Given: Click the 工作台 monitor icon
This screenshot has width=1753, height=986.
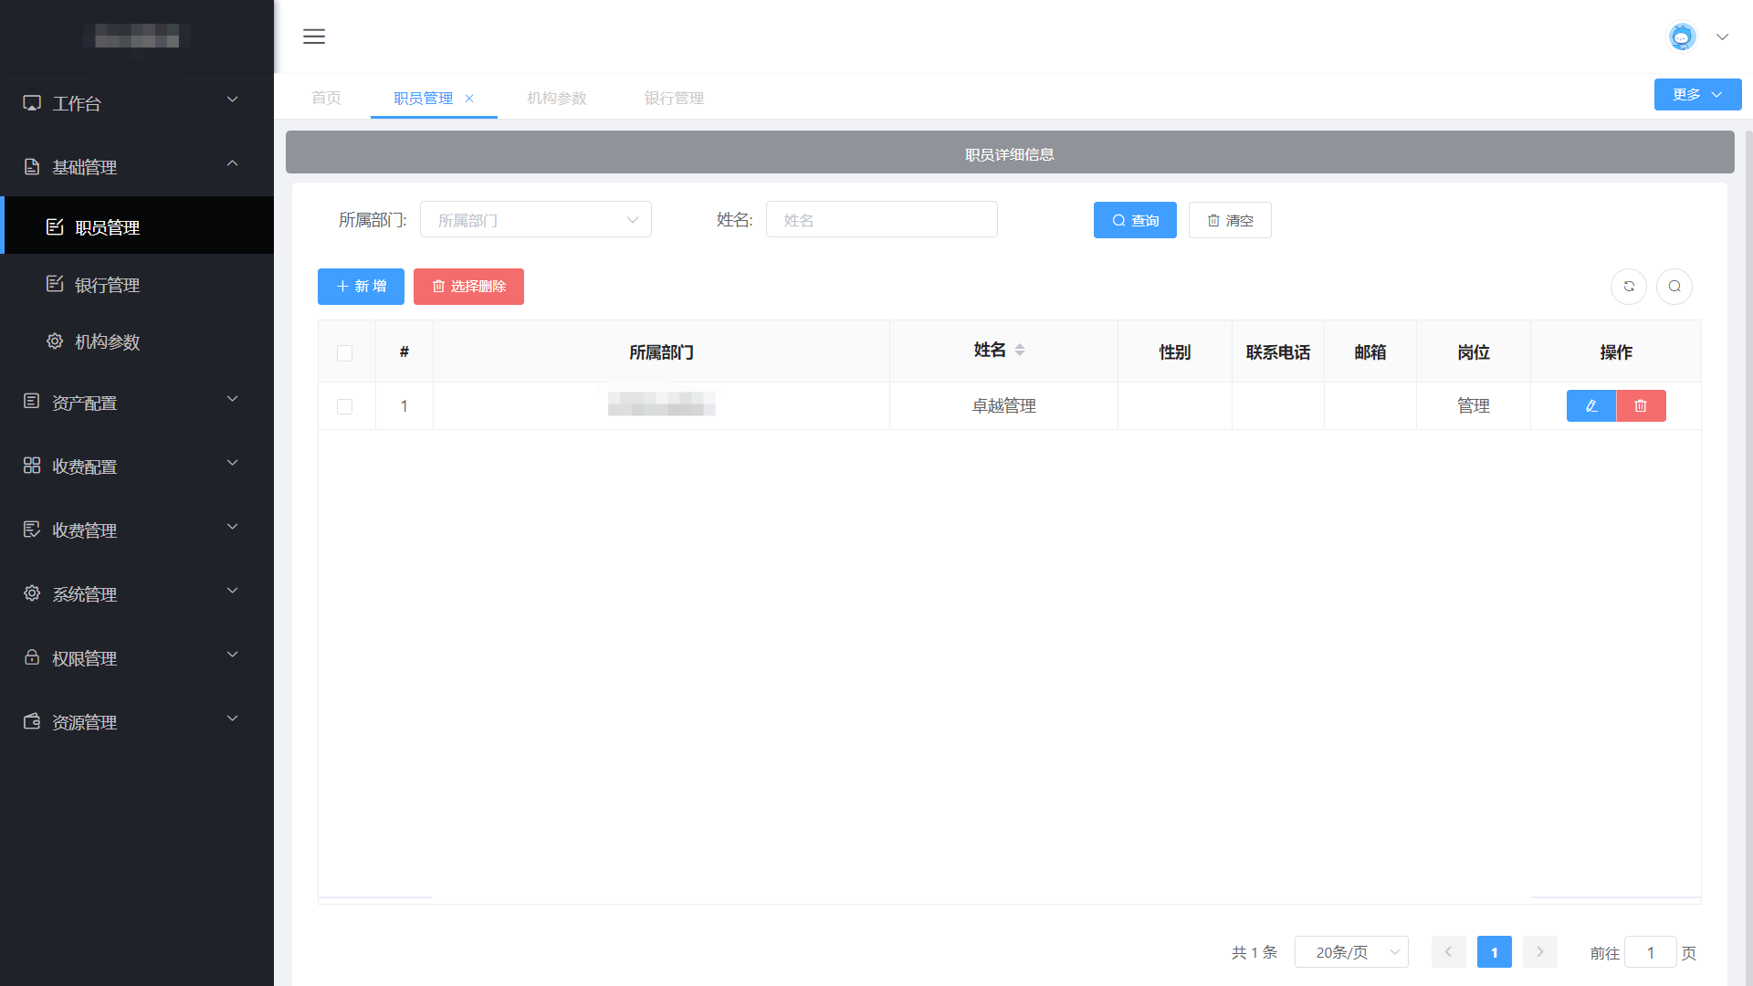Looking at the screenshot, I should (x=32, y=103).
